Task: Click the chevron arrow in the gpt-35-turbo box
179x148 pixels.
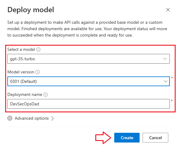Action: click(165, 59)
